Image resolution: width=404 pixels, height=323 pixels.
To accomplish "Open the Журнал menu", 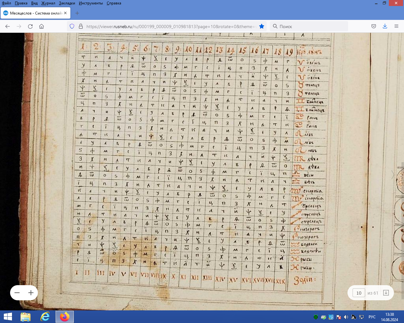I will tap(48, 3).
